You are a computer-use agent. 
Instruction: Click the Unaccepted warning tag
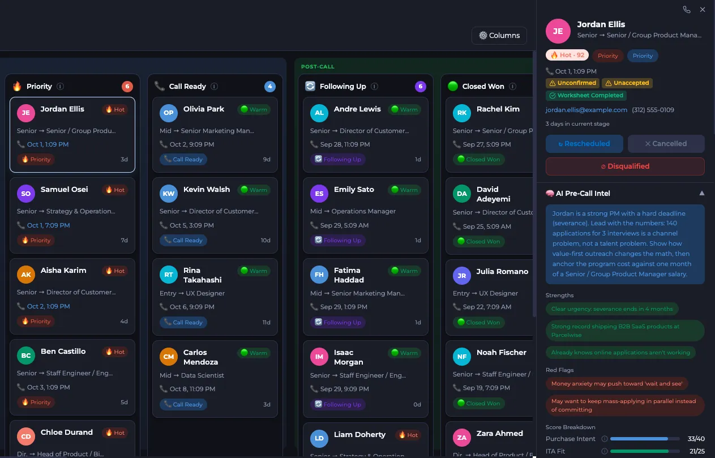point(627,83)
